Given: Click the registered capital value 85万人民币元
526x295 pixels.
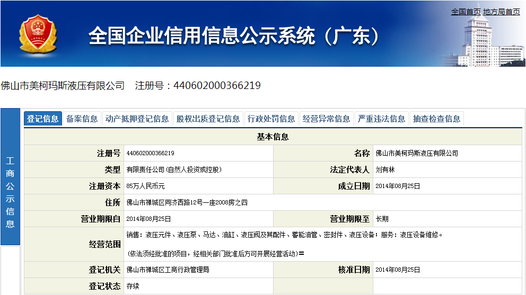Looking at the screenshot, I should tap(146, 186).
